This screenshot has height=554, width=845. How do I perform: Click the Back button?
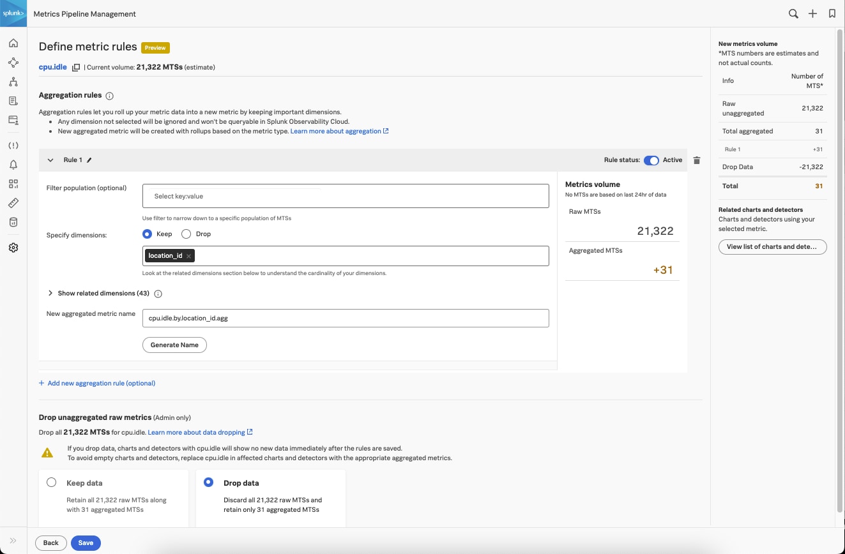point(51,543)
